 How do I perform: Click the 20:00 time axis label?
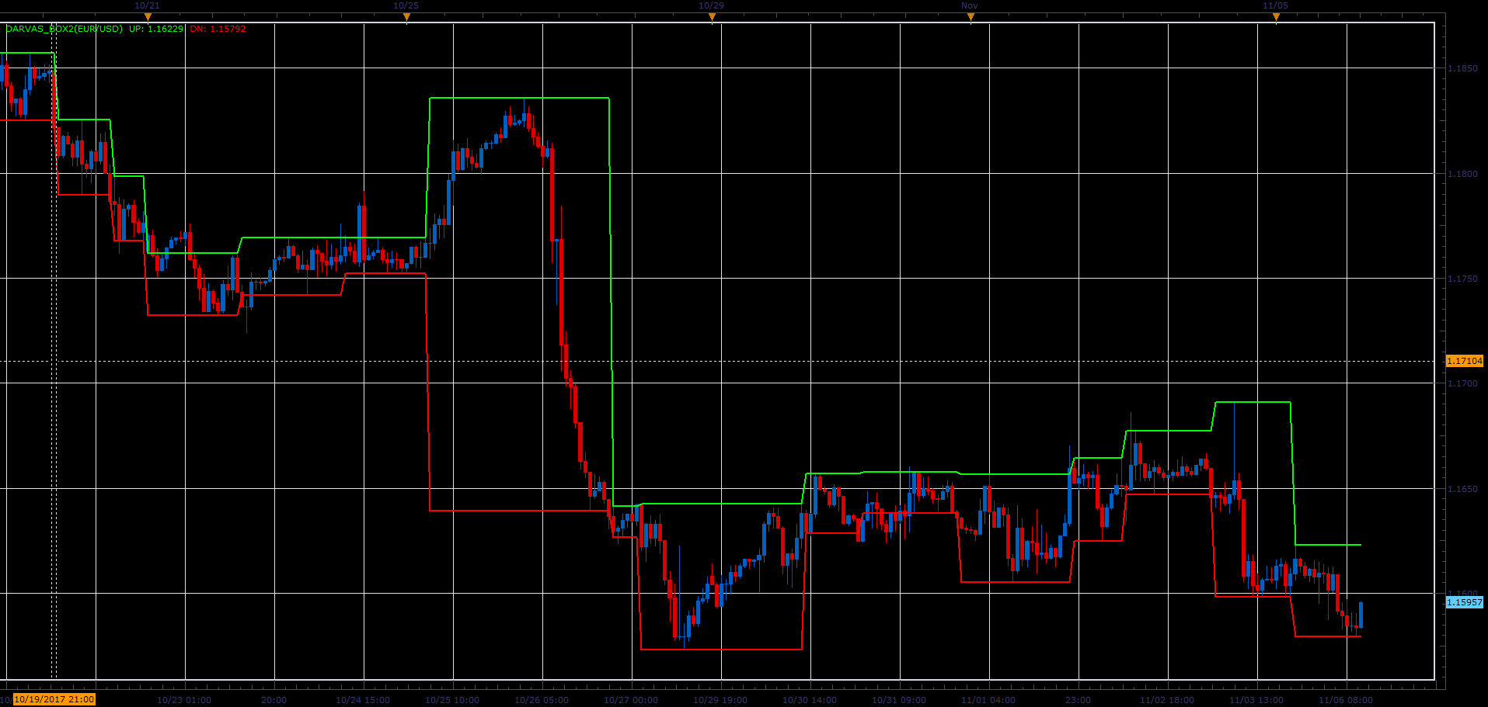click(x=274, y=700)
